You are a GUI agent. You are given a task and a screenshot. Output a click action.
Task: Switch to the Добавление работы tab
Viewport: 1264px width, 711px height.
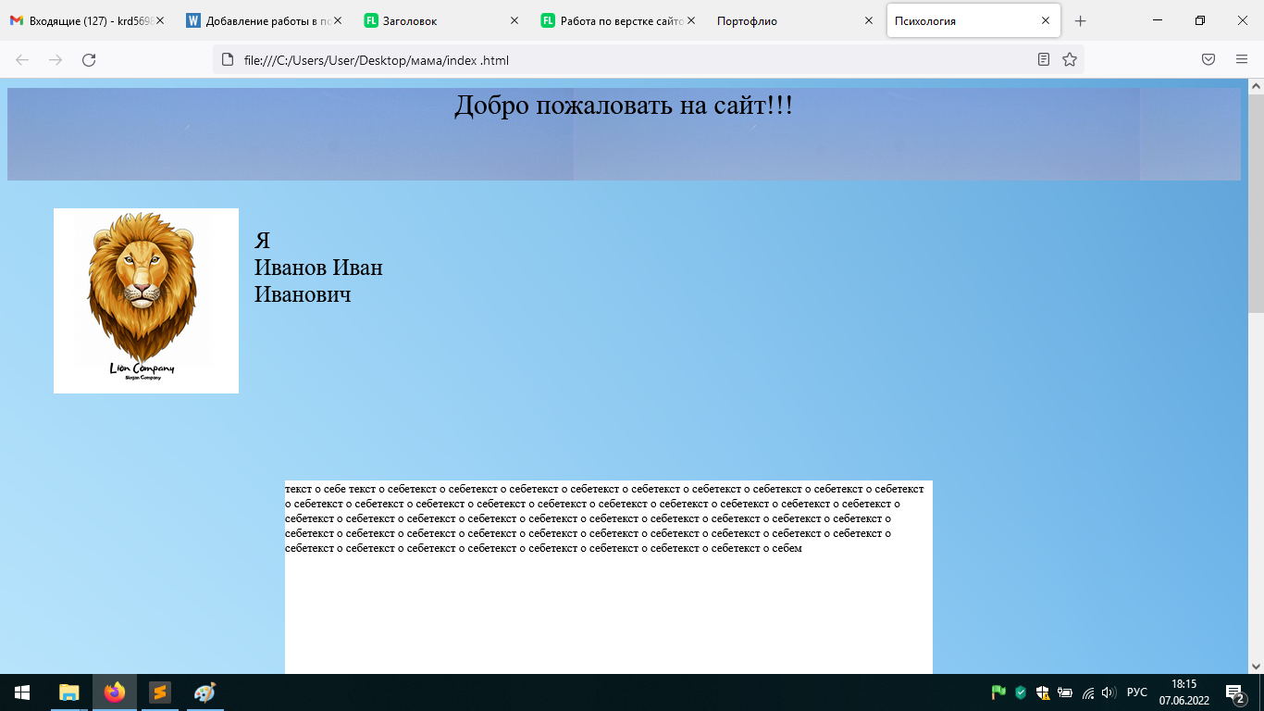coord(265,20)
